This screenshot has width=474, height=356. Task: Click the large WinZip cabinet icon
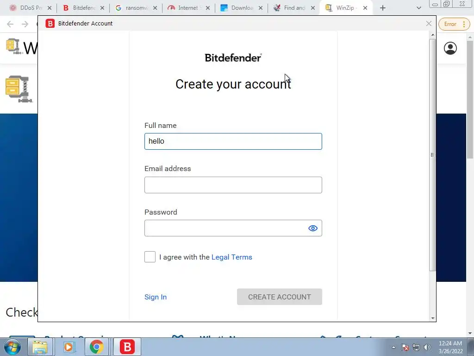[19, 89]
